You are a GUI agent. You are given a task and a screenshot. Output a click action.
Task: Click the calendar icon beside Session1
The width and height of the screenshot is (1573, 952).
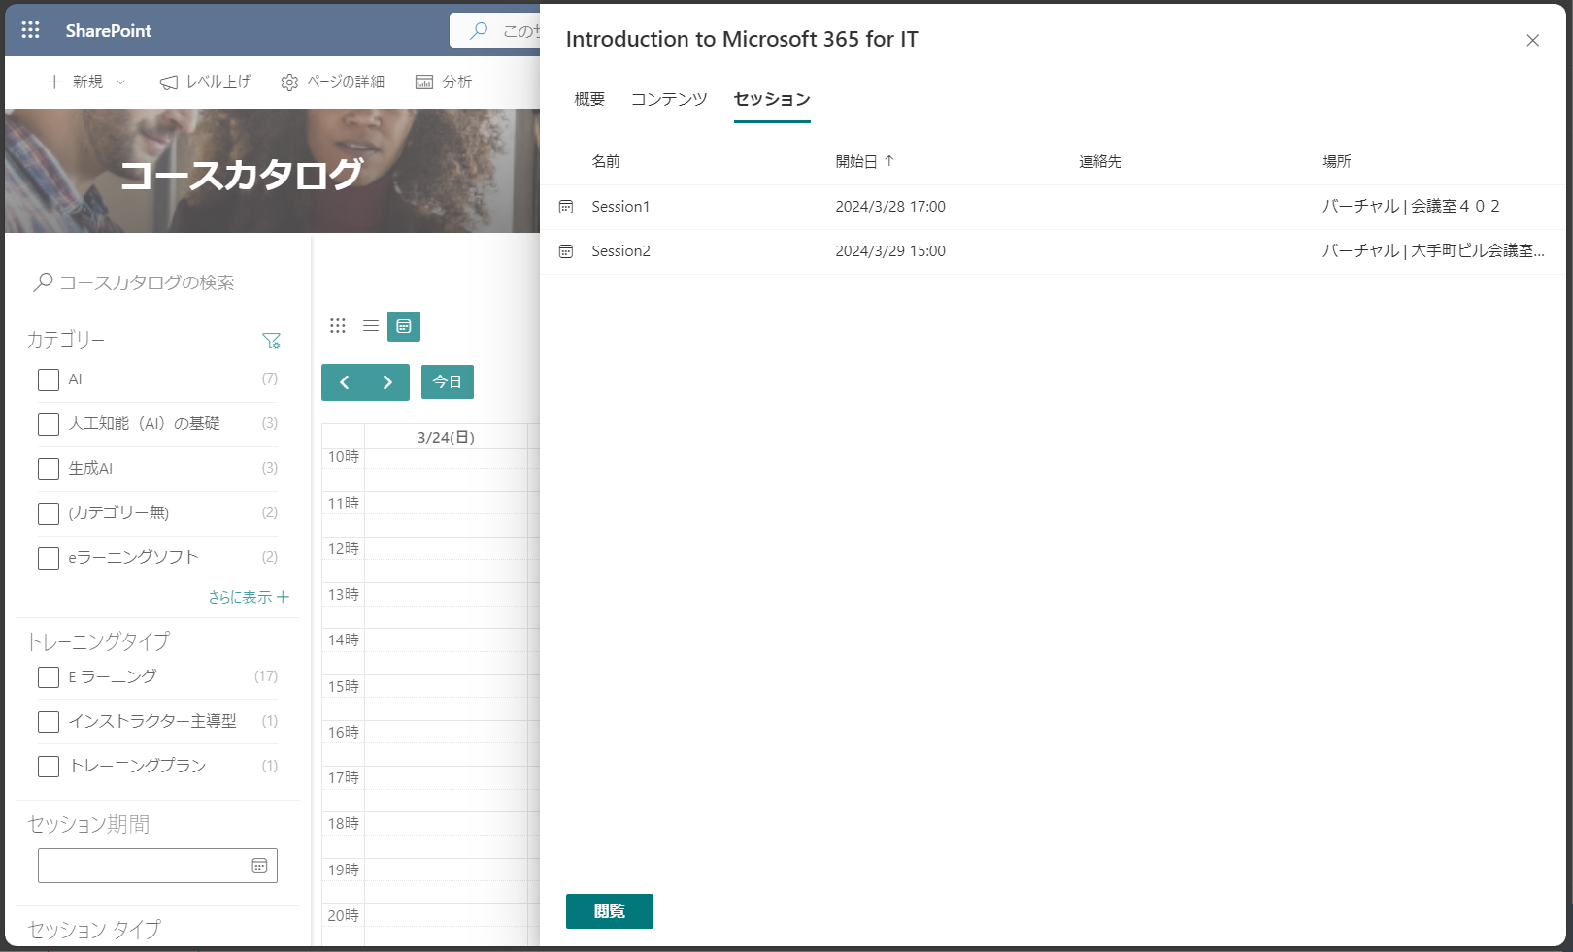(x=566, y=207)
